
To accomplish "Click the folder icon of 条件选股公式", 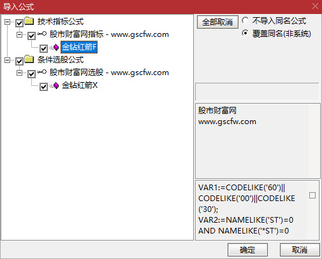I will point(29,59).
